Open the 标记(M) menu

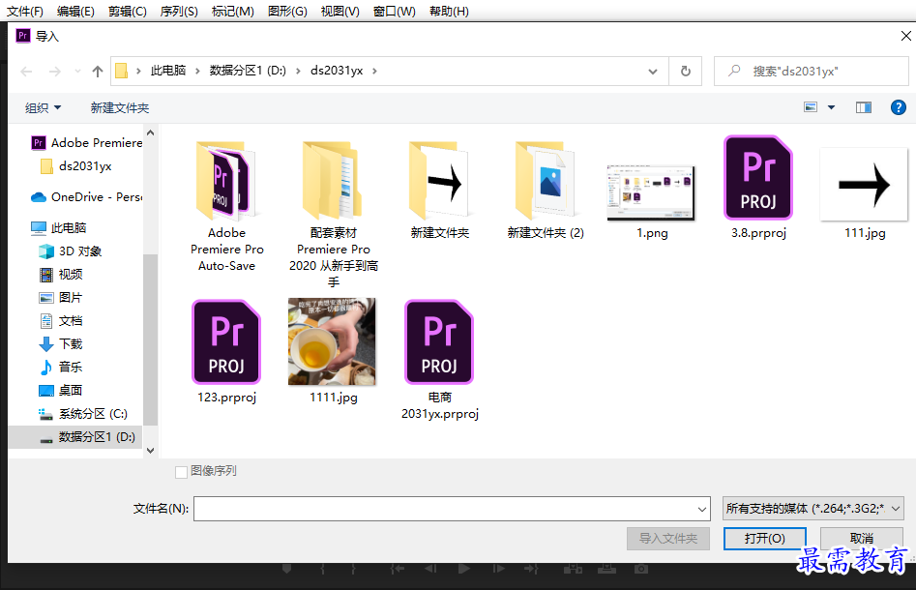(x=232, y=11)
